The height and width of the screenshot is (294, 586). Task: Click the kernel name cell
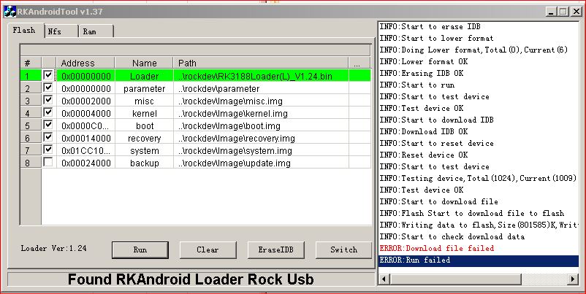pyautogui.click(x=144, y=113)
